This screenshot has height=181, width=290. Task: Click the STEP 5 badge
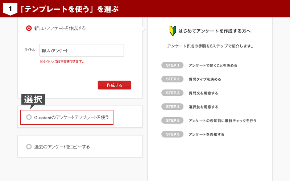point(173,120)
